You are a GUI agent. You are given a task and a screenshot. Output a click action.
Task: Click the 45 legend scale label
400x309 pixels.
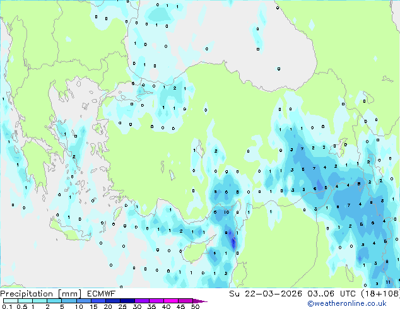point(180,306)
